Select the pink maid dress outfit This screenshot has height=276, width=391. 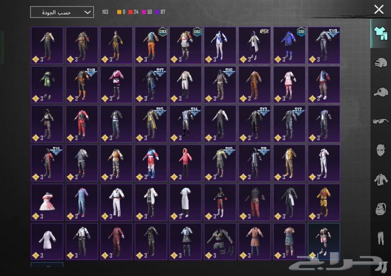[x=47, y=202]
